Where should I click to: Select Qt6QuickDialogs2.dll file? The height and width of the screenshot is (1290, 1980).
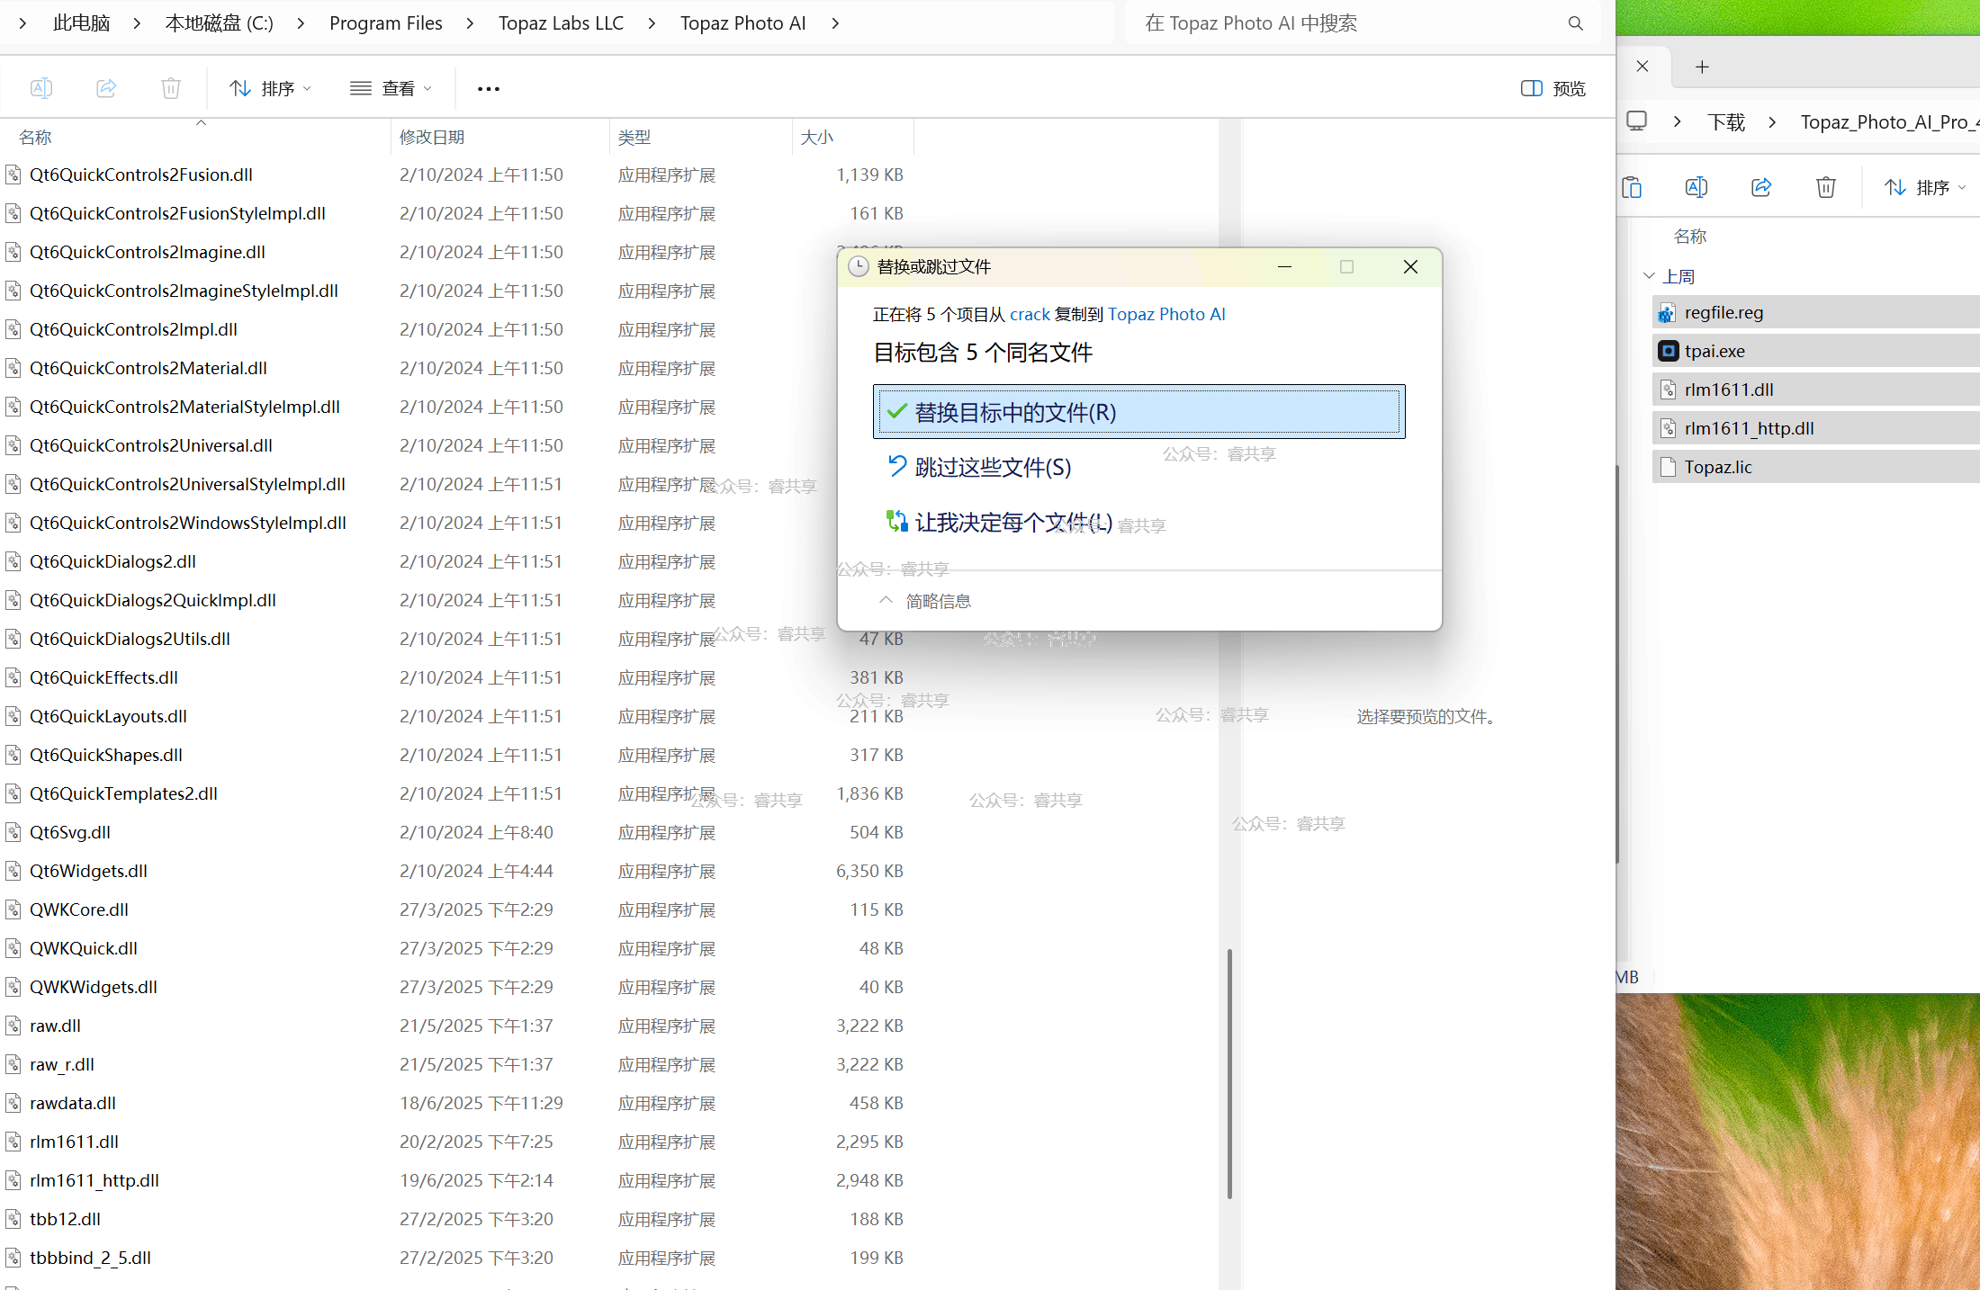[x=112, y=561]
